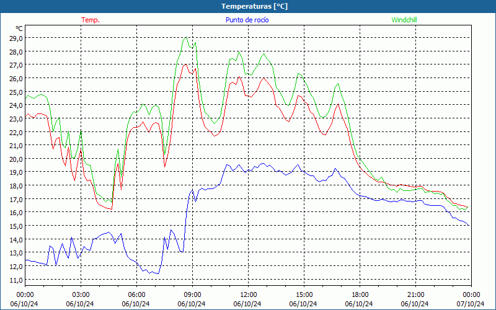Click the 23,0 y-axis value
The image size is (496, 310).
coord(16,119)
